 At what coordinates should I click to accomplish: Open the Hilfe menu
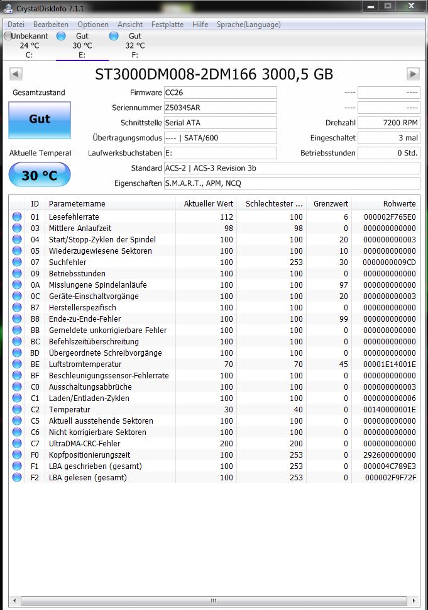pyautogui.click(x=200, y=25)
